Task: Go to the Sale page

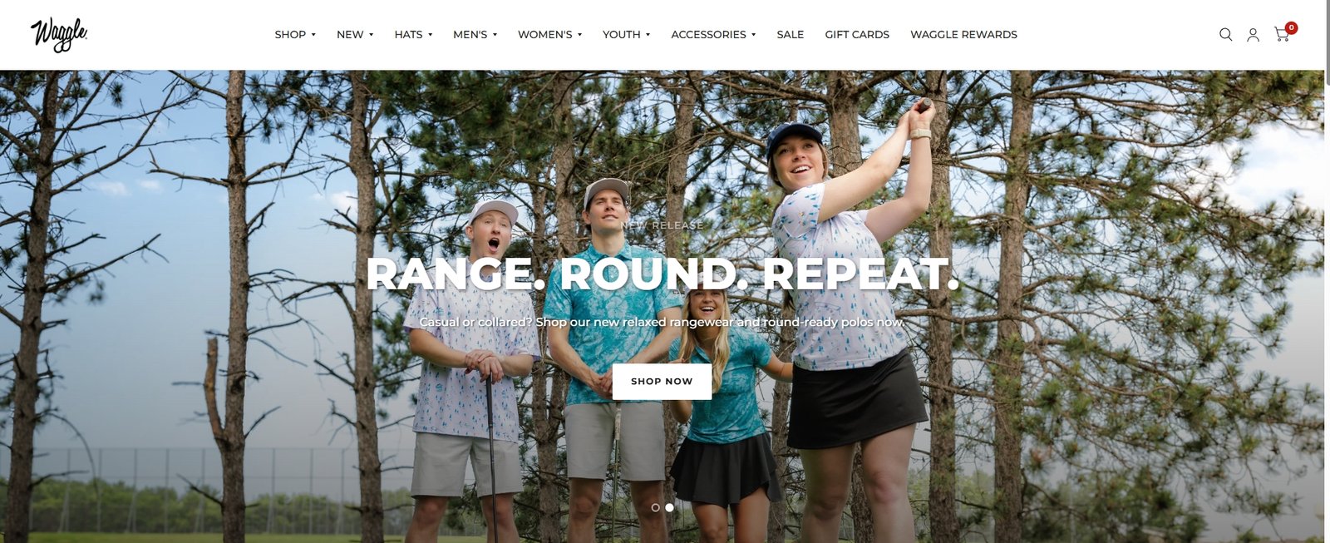Action: point(791,35)
